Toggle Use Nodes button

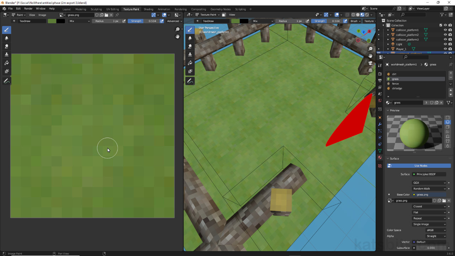point(421,166)
